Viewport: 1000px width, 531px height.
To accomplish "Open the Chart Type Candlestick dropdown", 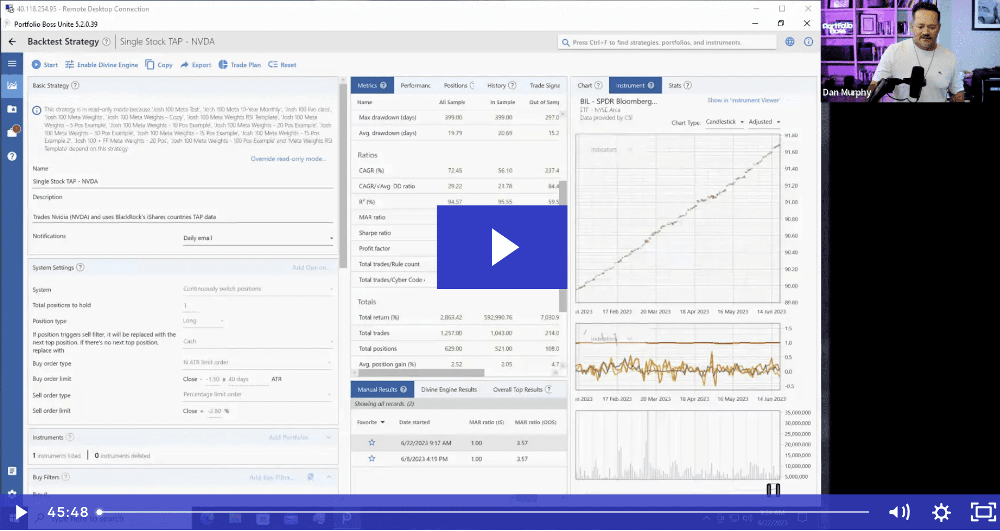I will coord(724,122).
